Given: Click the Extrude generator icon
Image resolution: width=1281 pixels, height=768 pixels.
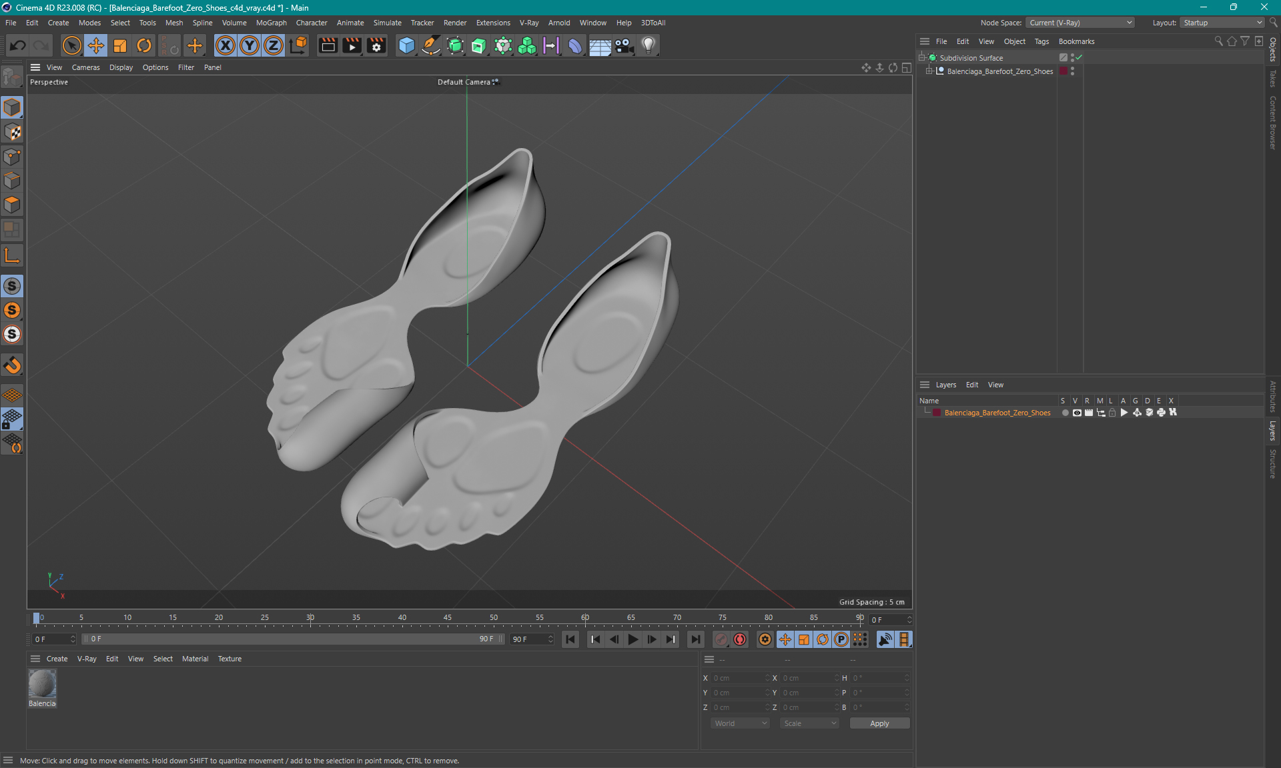Looking at the screenshot, I should [x=479, y=45].
